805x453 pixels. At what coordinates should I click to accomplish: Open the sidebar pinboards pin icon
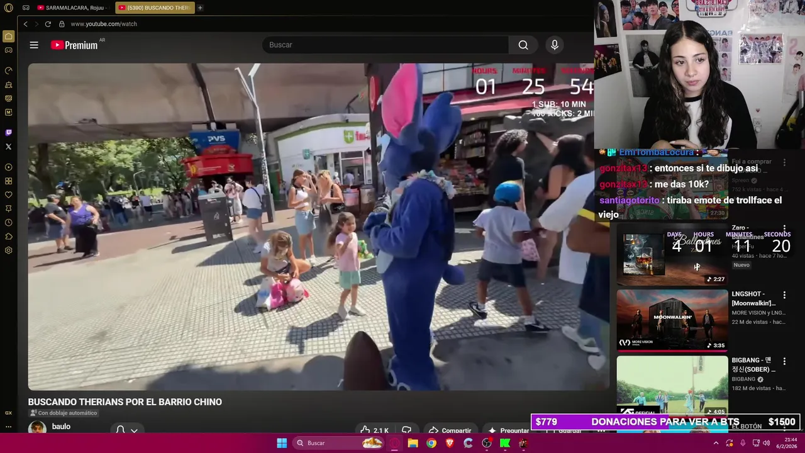pyautogui.click(x=9, y=209)
